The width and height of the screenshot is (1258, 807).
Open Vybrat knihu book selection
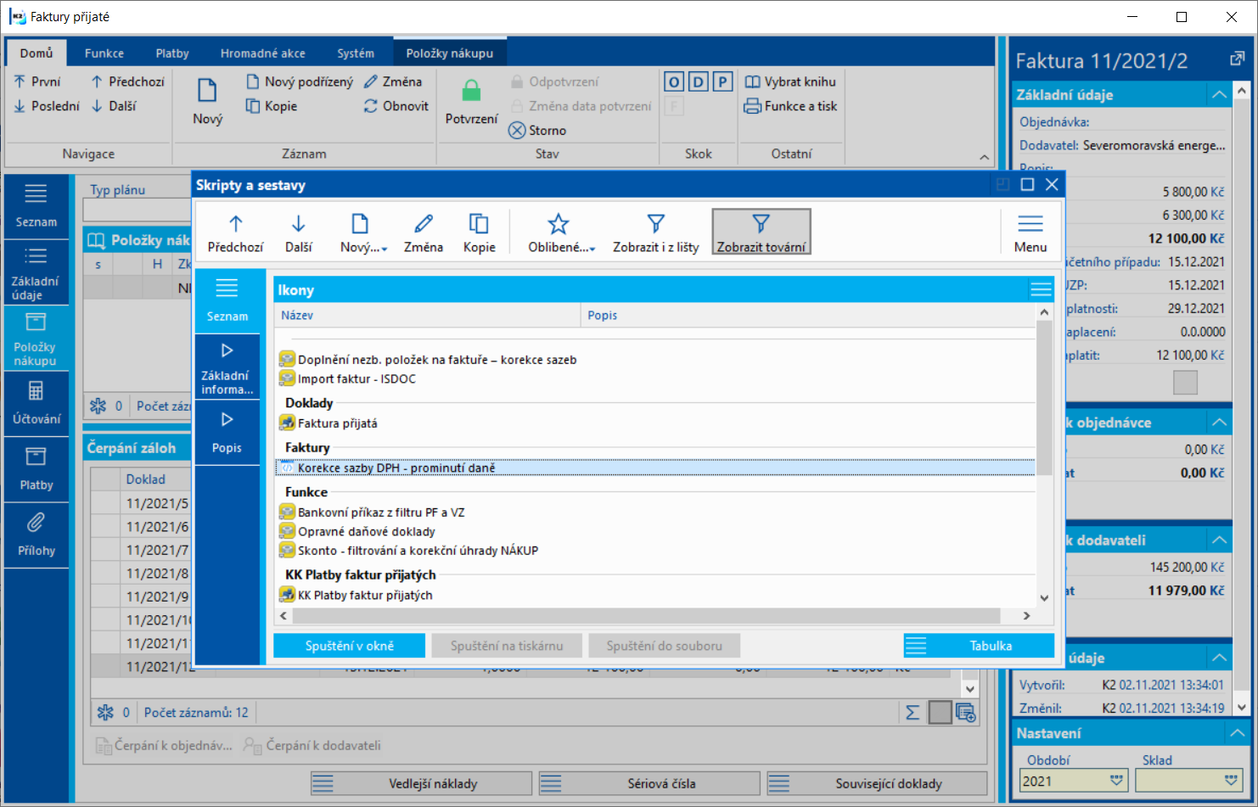tap(790, 81)
